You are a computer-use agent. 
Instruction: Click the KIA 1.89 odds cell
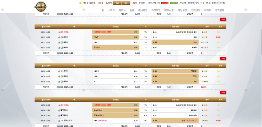pyautogui.click(x=175, y=42)
